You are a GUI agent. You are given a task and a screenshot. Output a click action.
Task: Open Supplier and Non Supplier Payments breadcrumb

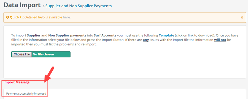coord(79,6)
